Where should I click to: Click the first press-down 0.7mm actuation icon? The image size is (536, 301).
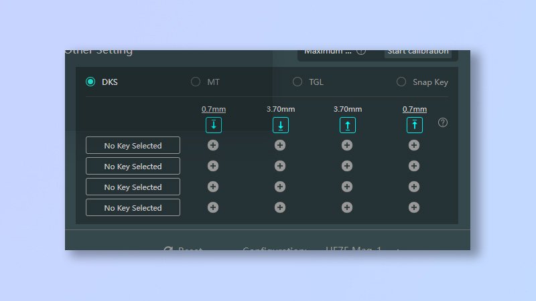point(214,125)
